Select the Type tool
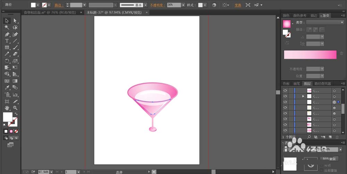 [x=7, y=41]
